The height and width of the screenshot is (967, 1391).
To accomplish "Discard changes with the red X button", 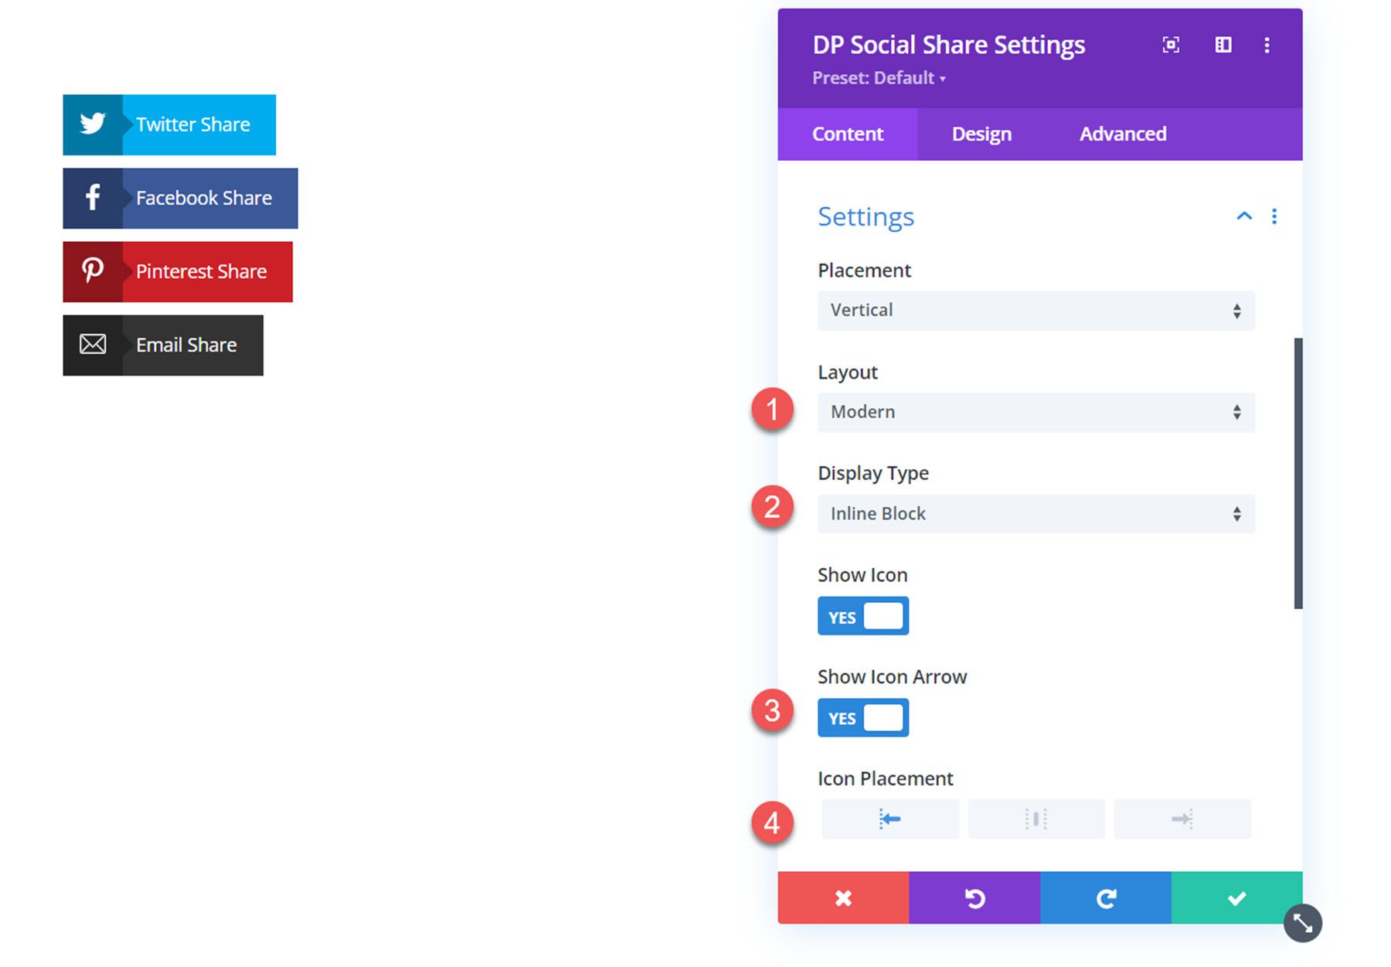I will click(x=843, y=898).
